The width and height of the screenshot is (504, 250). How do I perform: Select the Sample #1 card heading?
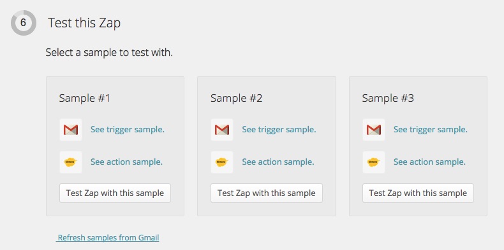[85, 98]
